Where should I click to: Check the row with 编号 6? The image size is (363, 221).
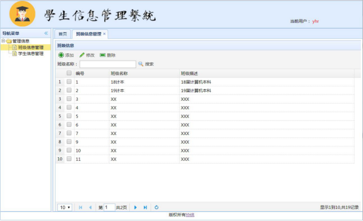69,124
